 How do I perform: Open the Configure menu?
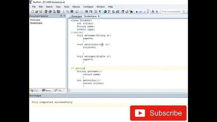click(88, 7)
